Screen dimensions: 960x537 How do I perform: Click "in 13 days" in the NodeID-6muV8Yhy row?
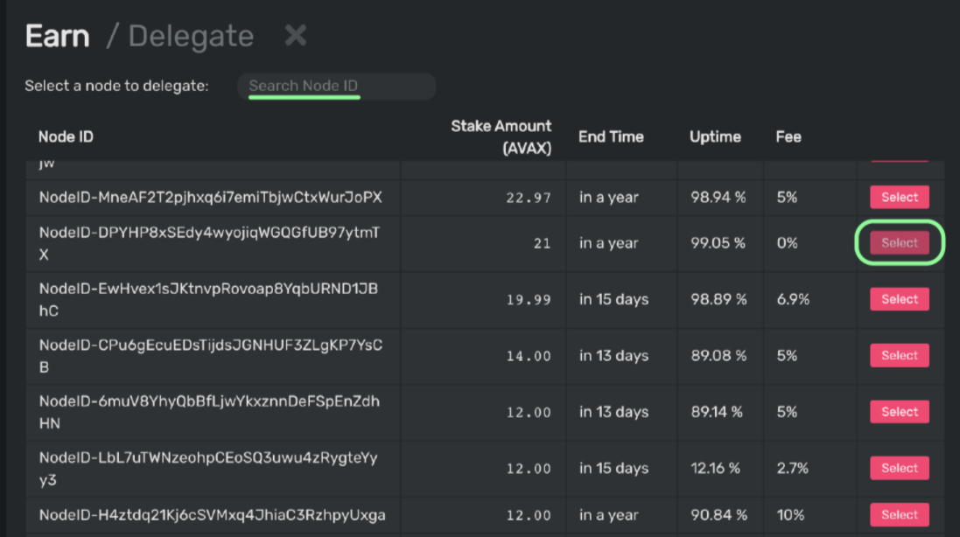click(x=613, y=412)
